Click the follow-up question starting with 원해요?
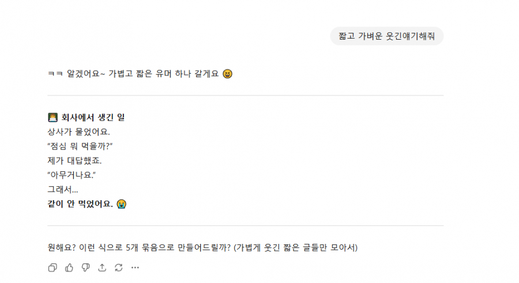Image resolution: width=519 pixels, height=283 pixels. coord(139,248)
